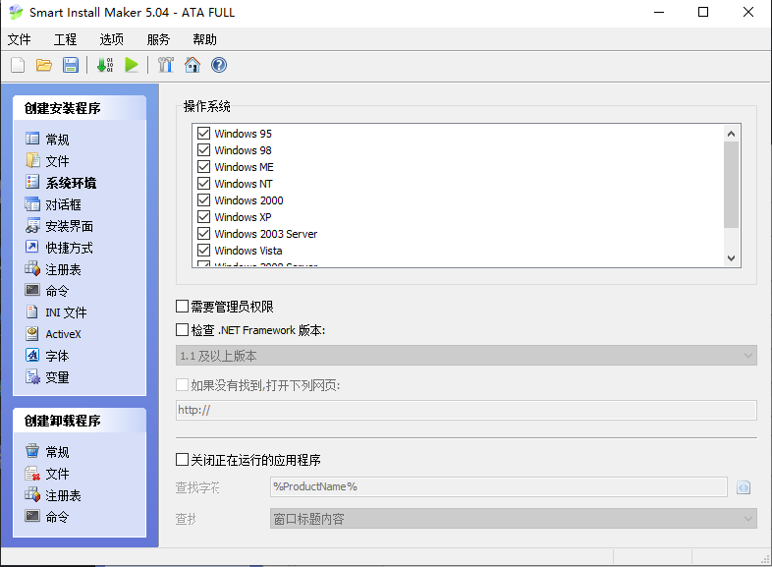Open installer 命令 page via console icon
This screenshot has width=772, height=567.
tap(32, 290)
